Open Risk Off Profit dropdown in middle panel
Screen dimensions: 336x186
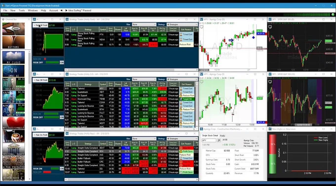click(x=41, y=80)
